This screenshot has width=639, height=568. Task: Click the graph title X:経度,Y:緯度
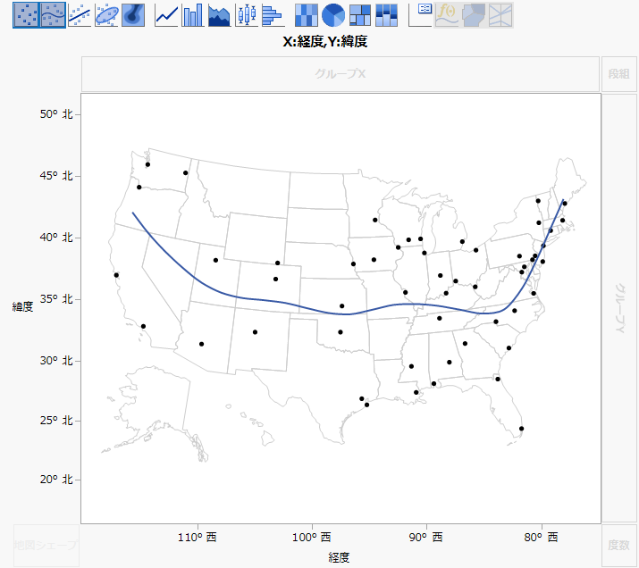tap(325, 42)
